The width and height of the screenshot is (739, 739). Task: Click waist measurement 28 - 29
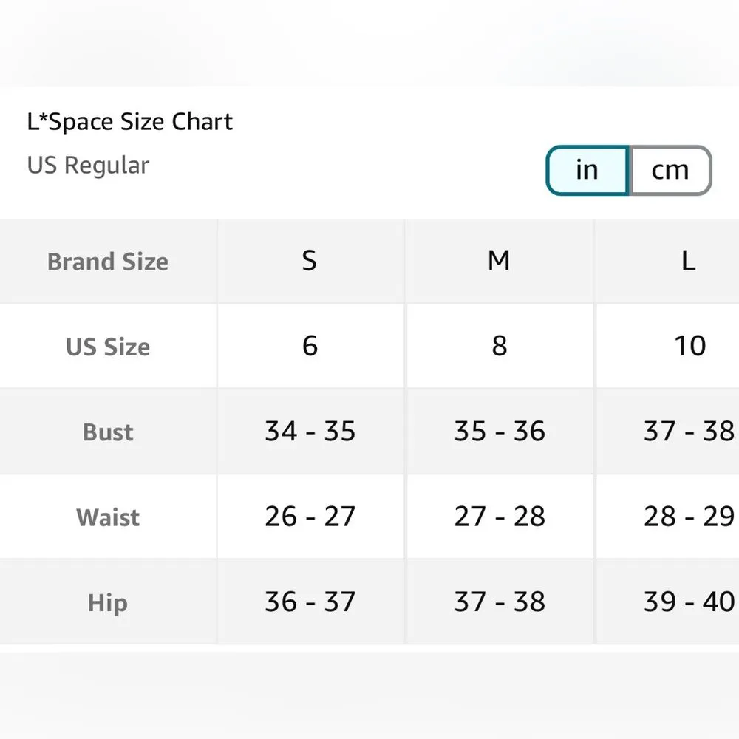(688, 517)
